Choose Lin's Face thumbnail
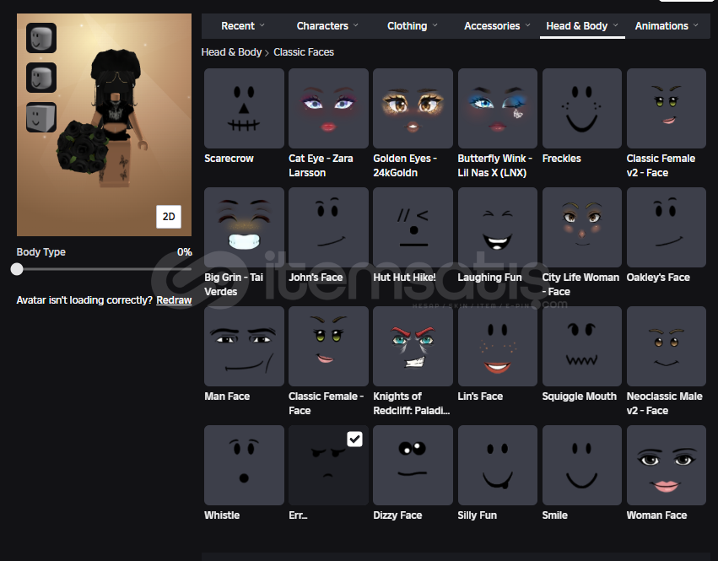This screenshot has height=561, width=718. point(497,346)
